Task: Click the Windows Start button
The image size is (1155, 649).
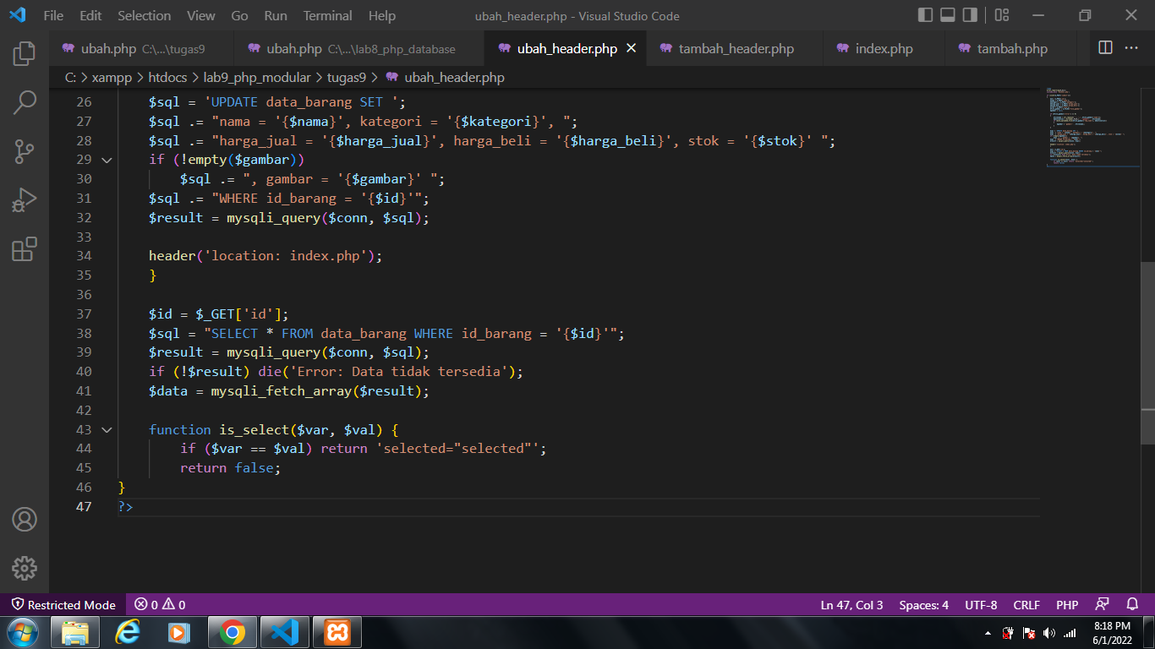Action: tap(23, 632)
